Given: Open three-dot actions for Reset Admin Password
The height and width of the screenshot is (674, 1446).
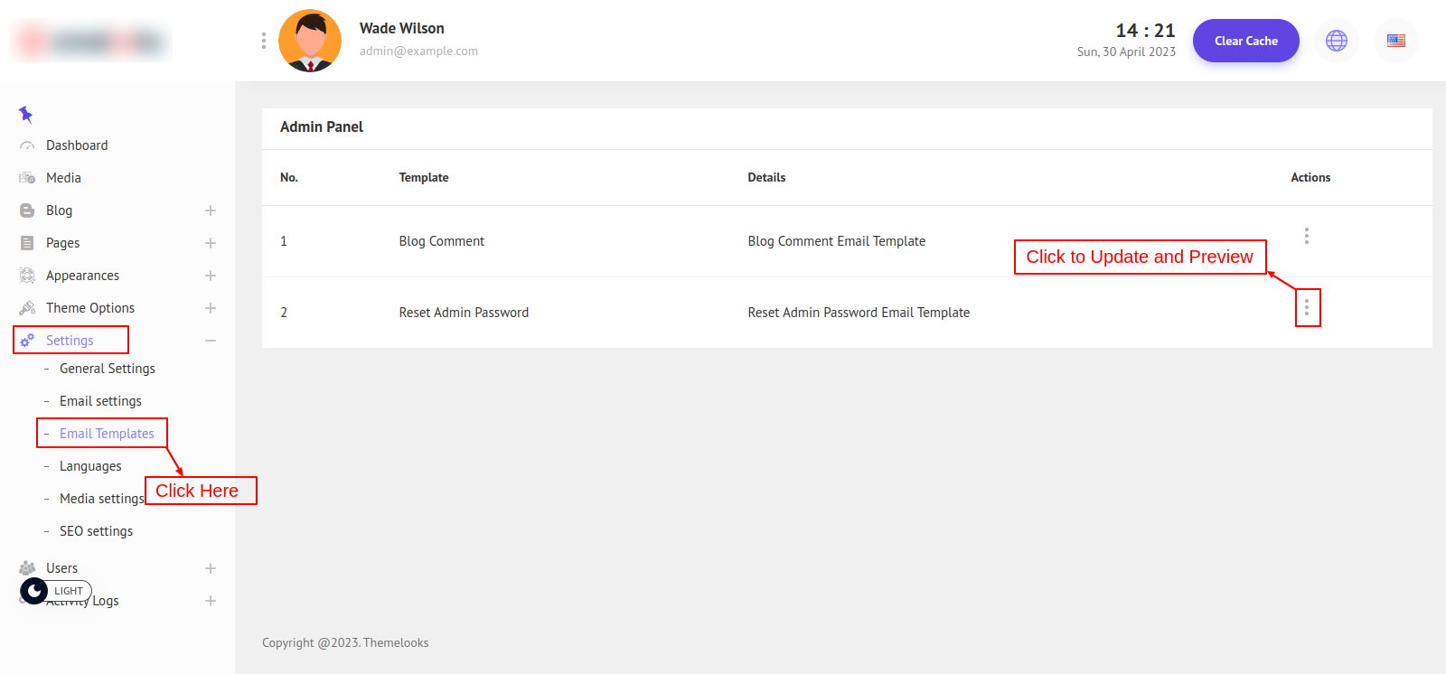Looking at the screenshot, I should click(x=1307, y=308).
